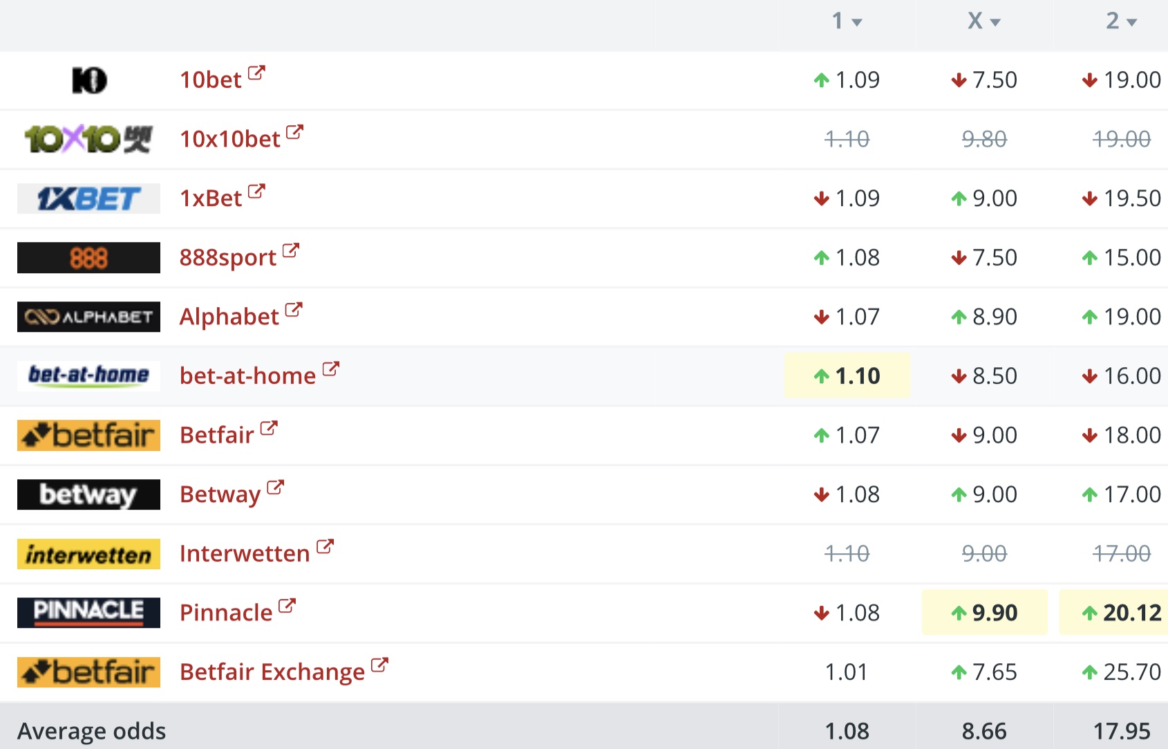
Task: Open the Betfair bookmaker link
Action: (217, 435)
